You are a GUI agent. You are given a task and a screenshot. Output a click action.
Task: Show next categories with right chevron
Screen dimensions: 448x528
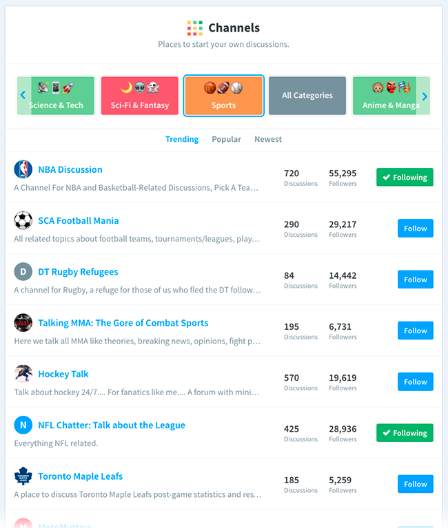425,96
